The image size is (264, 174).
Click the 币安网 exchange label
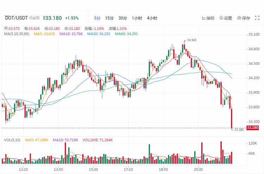click(34, 18)
